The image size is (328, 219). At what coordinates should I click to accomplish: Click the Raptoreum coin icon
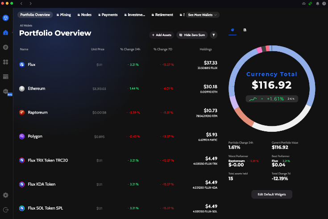pos(22,113)
